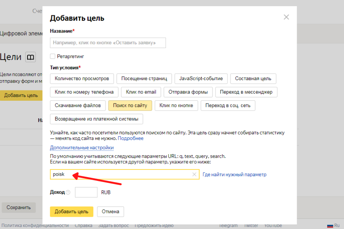This screenshot has height=229, width=344.
Task: Click the Название input field
Action: tap(108, 43)
